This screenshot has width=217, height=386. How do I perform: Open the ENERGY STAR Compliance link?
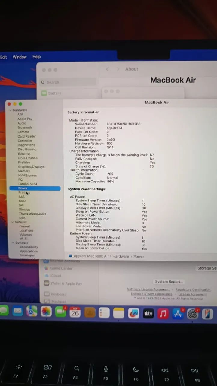pos(151,294)
